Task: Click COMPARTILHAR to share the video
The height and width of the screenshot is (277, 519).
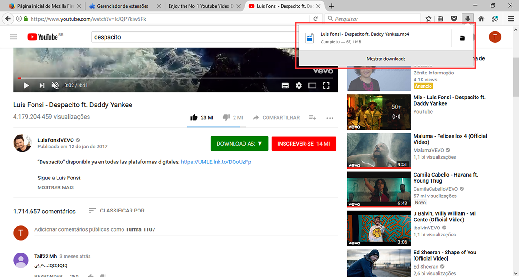Action: pos(276,117)
